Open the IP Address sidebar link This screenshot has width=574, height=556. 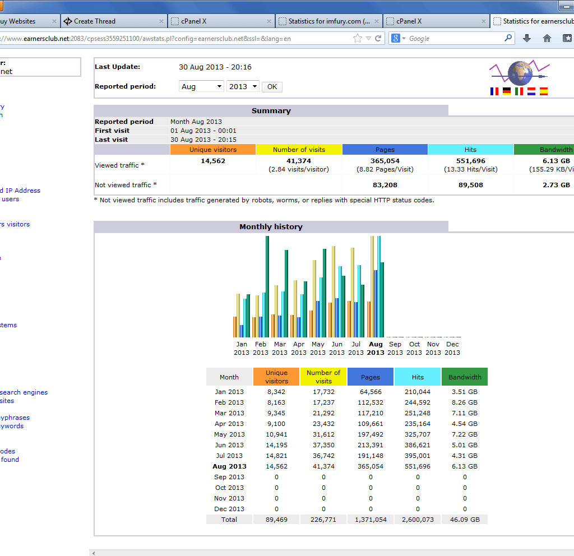[20, 191]
